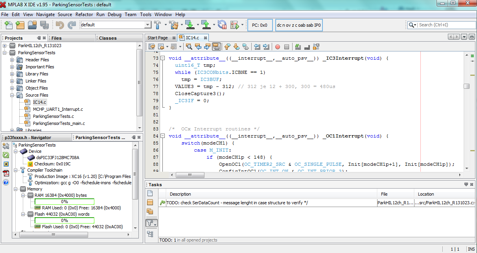The width and height of the screenshot is (477, 253).
Task: Click the RAM usage 0% progress bar
Action: (64, 202)
